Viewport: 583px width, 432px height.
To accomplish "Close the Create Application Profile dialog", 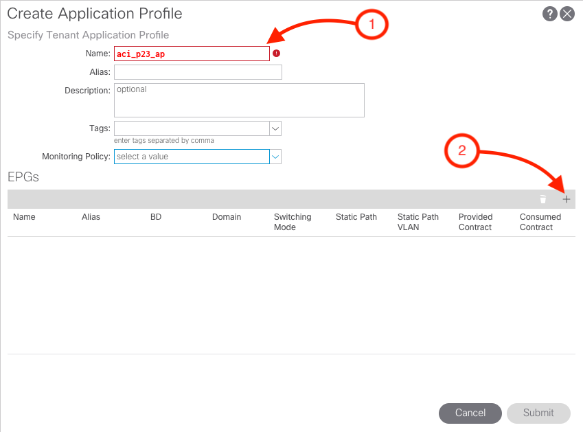I will 567,14.
